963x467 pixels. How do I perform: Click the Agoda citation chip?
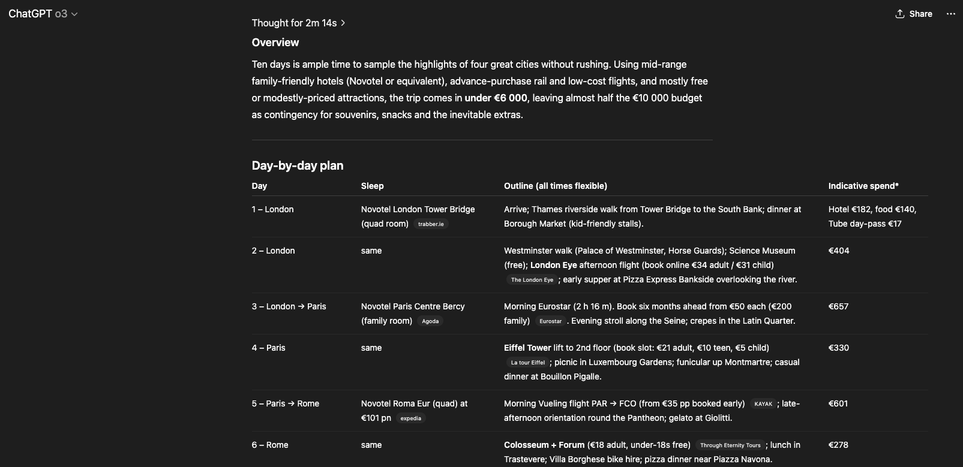[430, 321]
